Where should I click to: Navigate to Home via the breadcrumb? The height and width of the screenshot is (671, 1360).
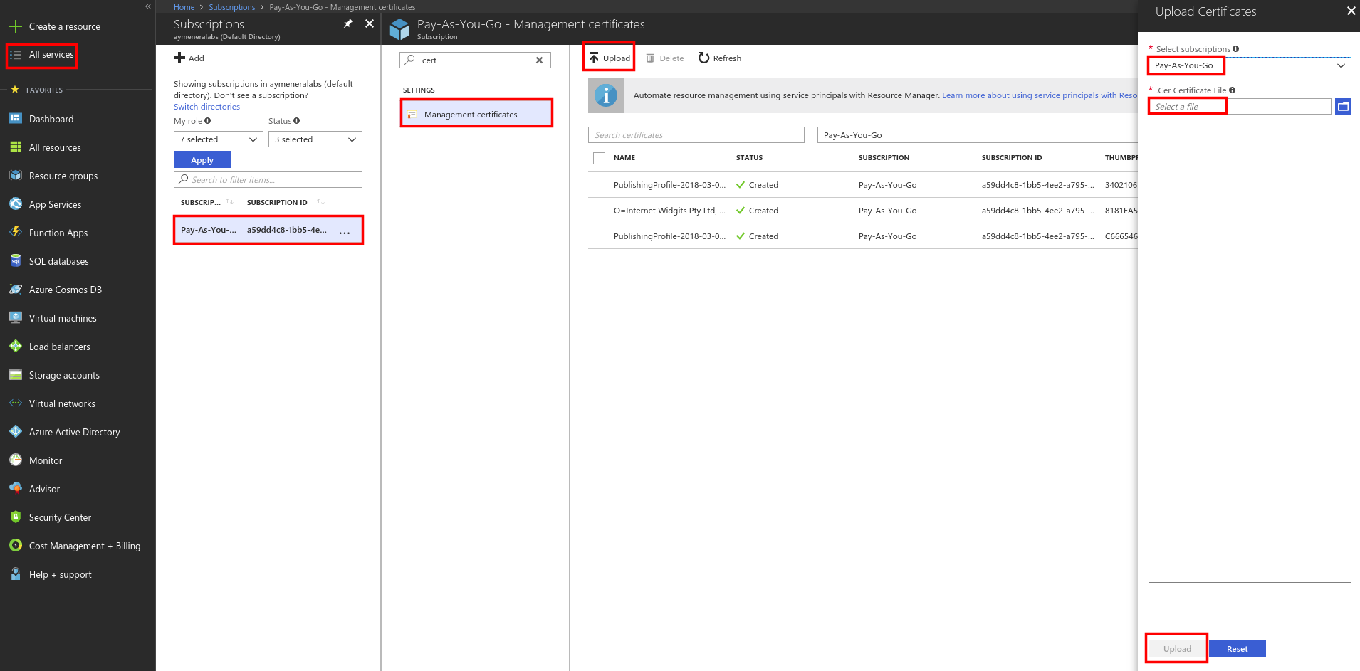tap(184, 6)
